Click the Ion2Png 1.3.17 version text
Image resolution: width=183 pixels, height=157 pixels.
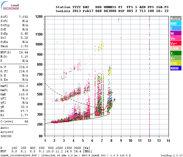171,155
